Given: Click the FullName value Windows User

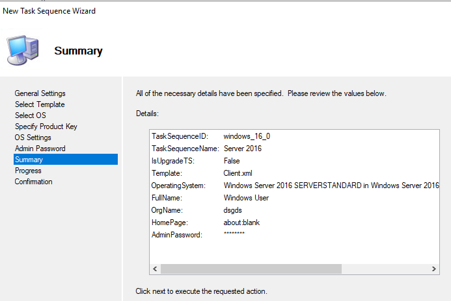Looking at the screenshot, I should click(x=246, y=198).
